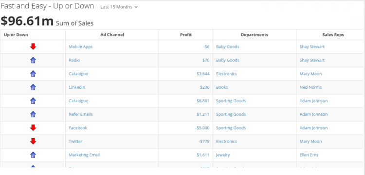
Task: Open Shay Stewart in the Mobile Apps row
Action: 312,47
